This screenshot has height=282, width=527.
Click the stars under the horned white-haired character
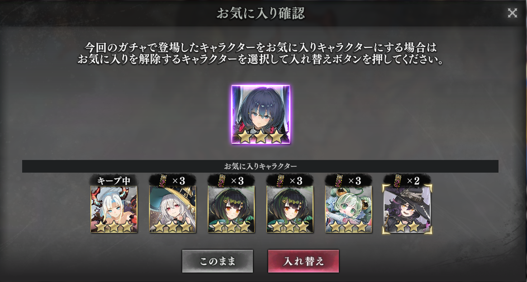pos(114,226)
